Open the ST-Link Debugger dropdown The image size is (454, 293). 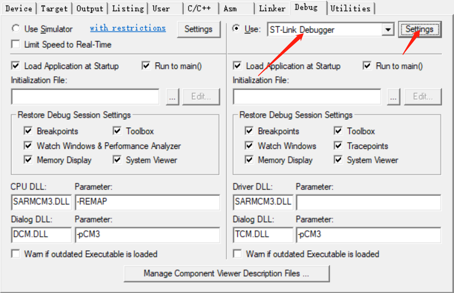(x=388, y=30)
